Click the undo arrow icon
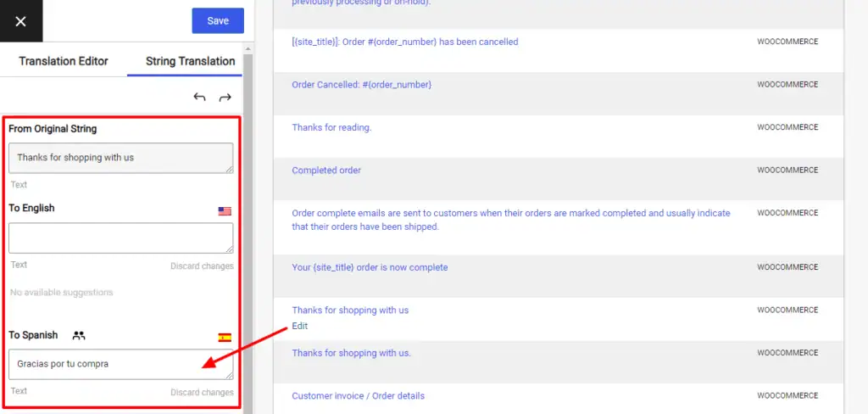Viewport: 868px width, 414px height. click(199, 97)
